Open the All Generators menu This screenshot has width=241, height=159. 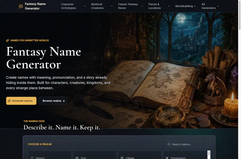210,6
